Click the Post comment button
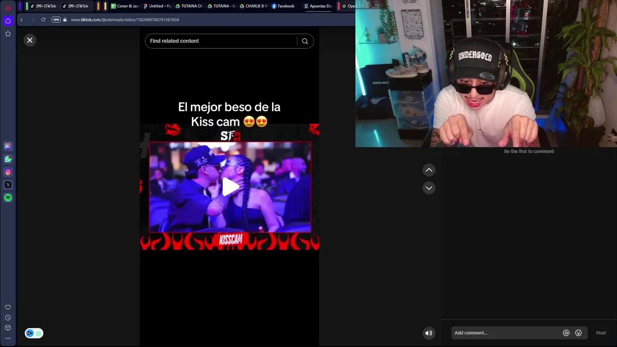The image size is (617, 347). [601, 333]
